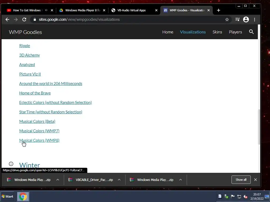
Task: Open the taskbar clock showing 20:07
Action: pyautogui.click(x=257, y=196)
